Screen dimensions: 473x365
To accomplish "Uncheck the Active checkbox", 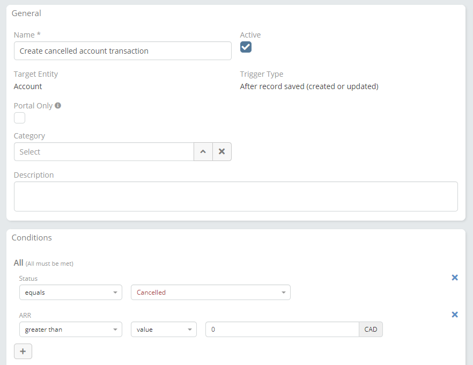I will click(246, 47).
